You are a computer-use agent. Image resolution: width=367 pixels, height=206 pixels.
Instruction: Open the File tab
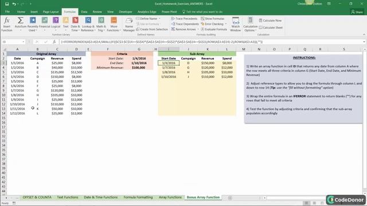coord(7,11)
